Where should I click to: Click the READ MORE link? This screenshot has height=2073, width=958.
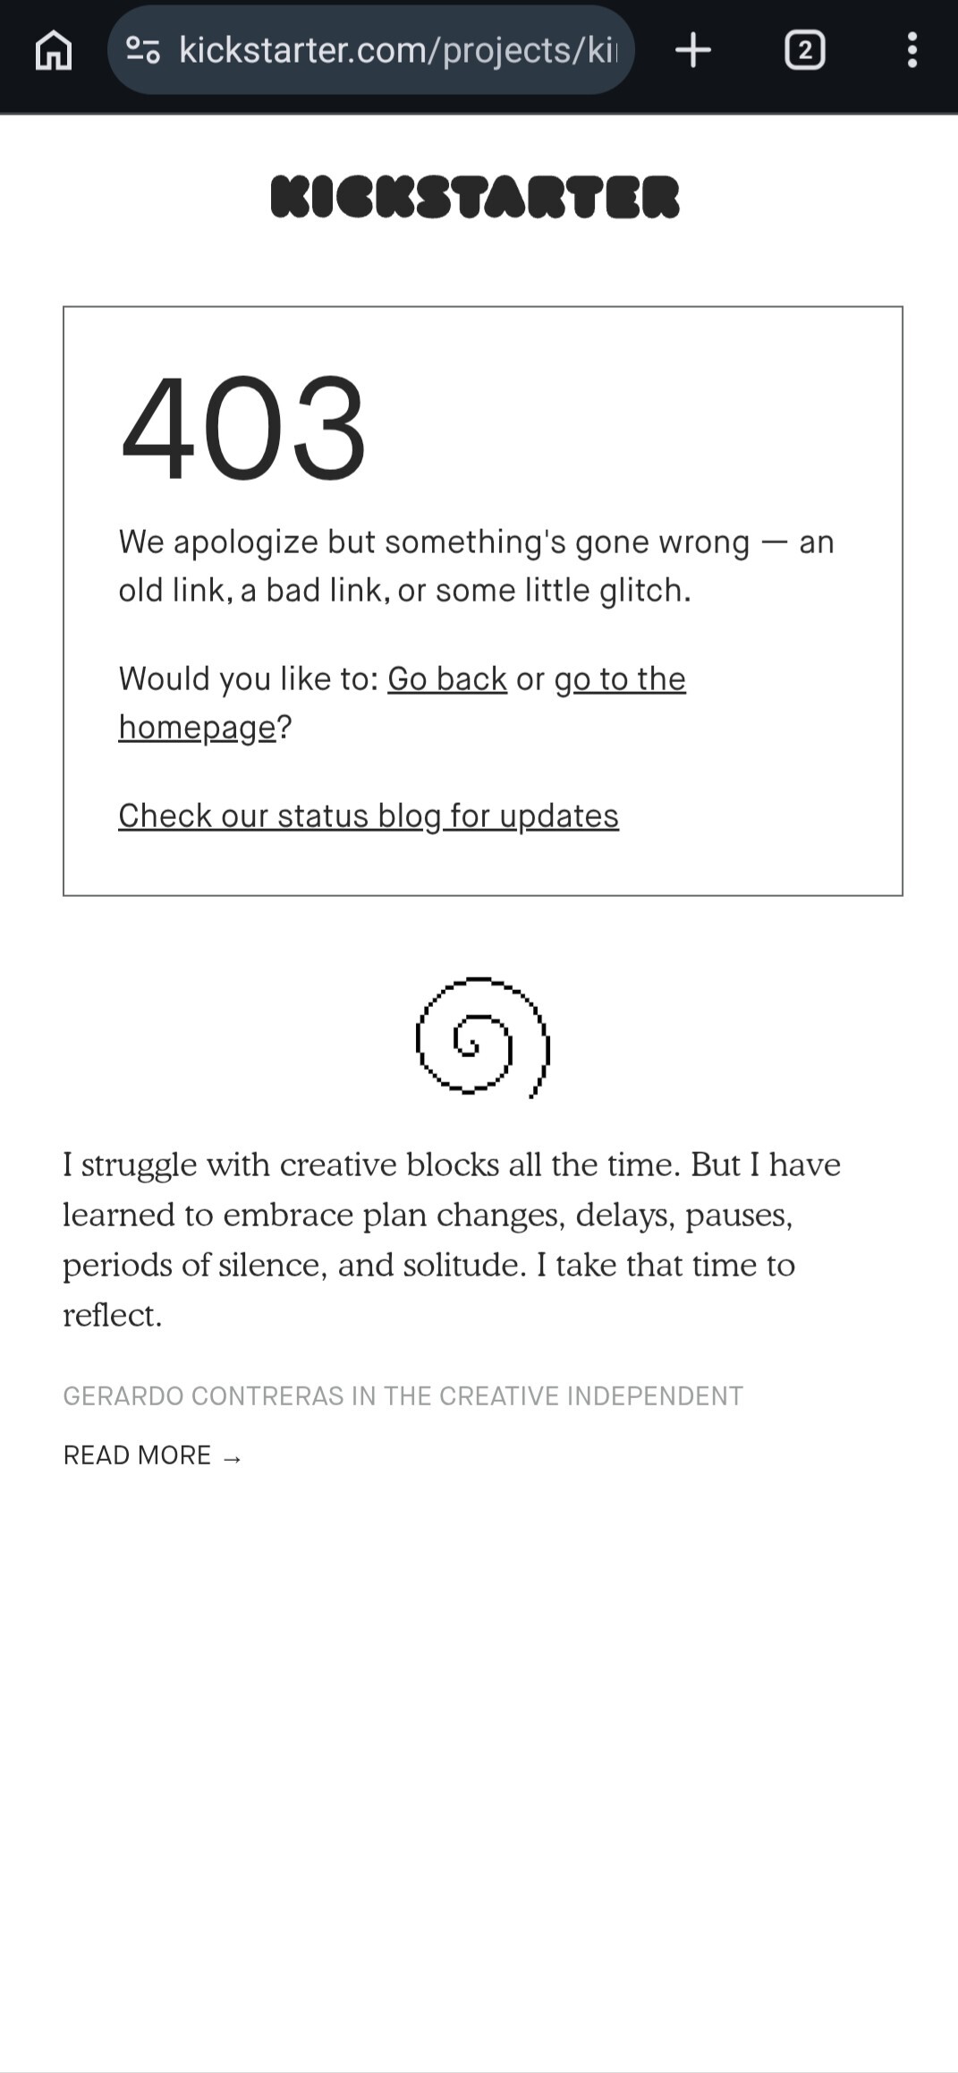pyautogui.click(x=138, y=1455)
